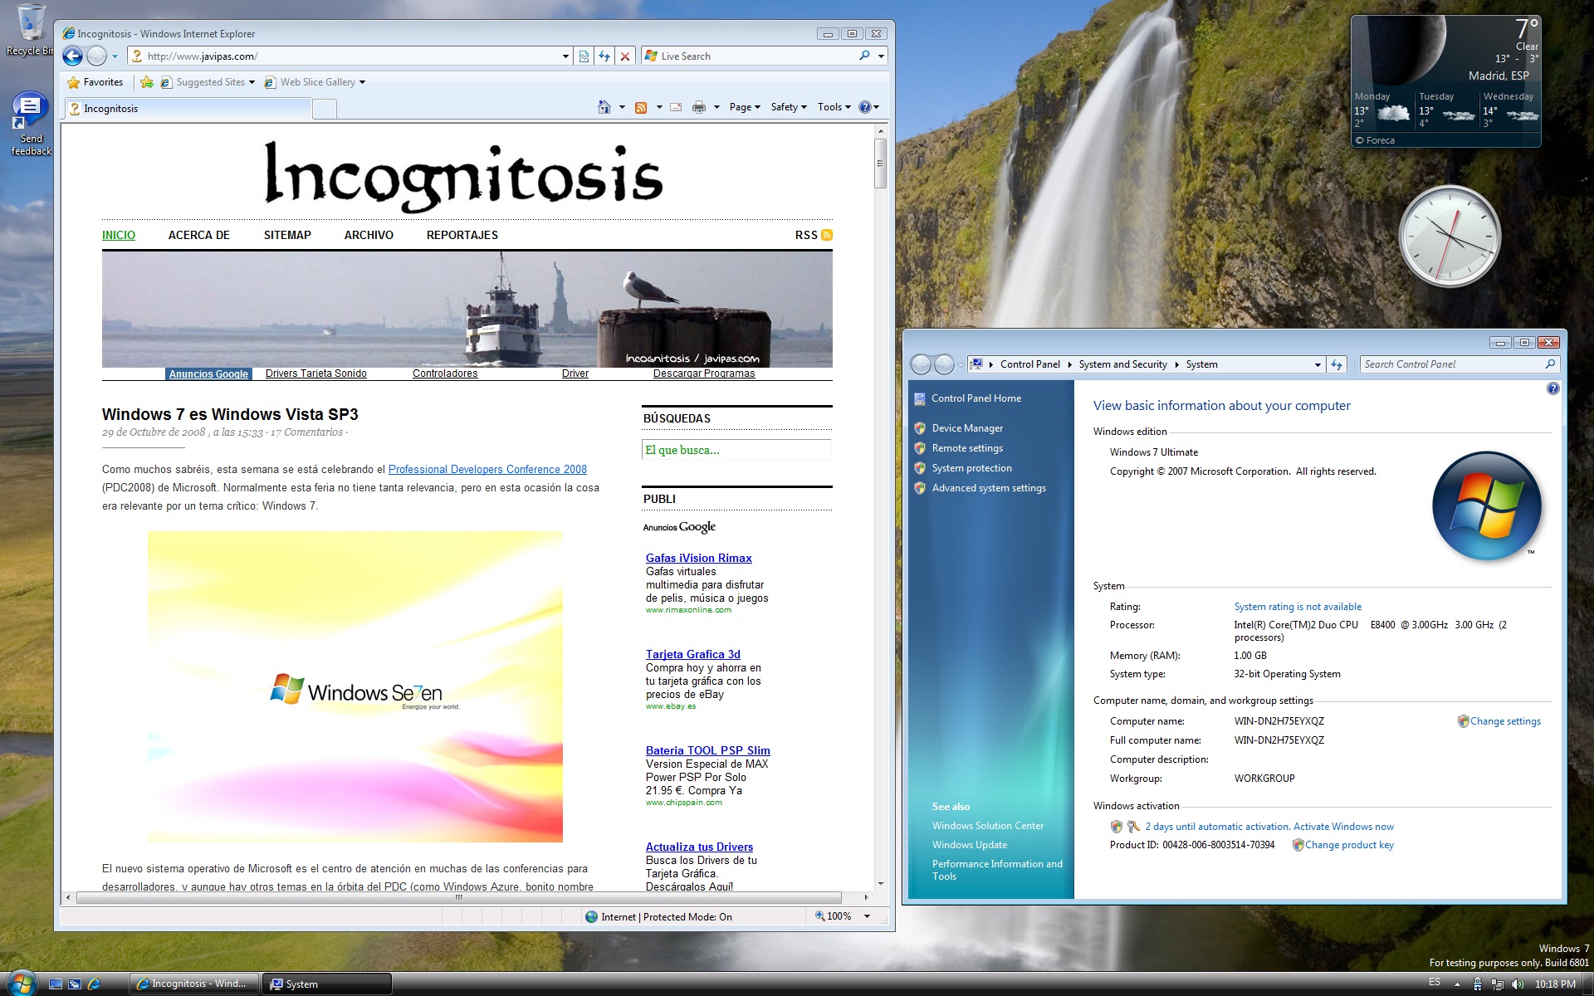Click System rating is not available link
This screenshot has width=1594, height=996.
[x=1298, y=607]
